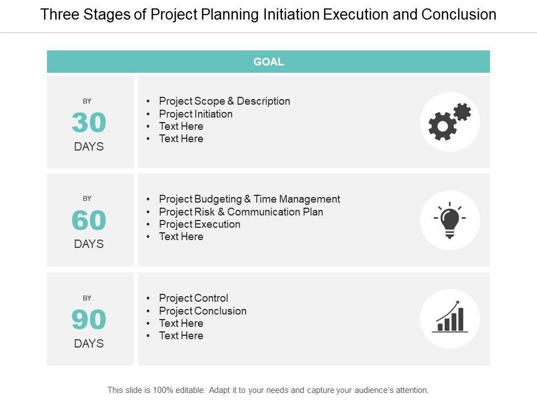Click the growth bar chart icon
The image size is (537, 403).
point(450,318)
